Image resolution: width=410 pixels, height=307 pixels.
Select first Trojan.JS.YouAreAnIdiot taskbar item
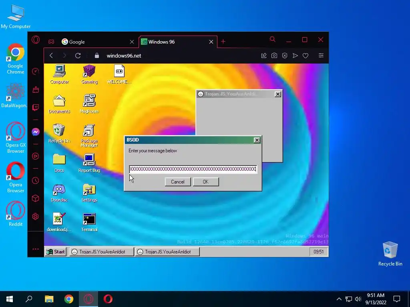[x=101, y=252]
